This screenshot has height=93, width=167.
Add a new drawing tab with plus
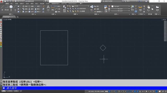[x=17, y=17]
